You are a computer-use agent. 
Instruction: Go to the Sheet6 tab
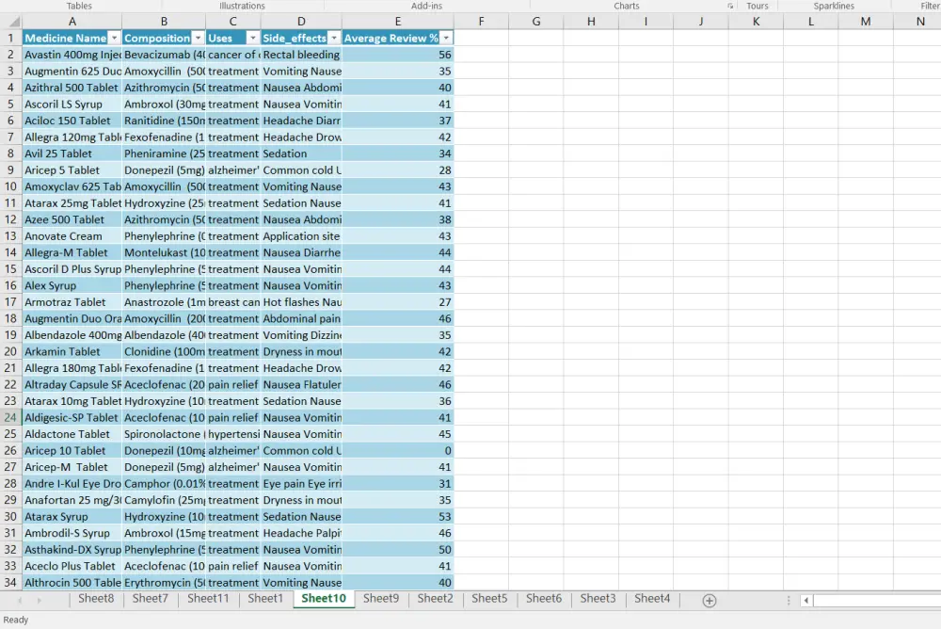pos(544,598)
